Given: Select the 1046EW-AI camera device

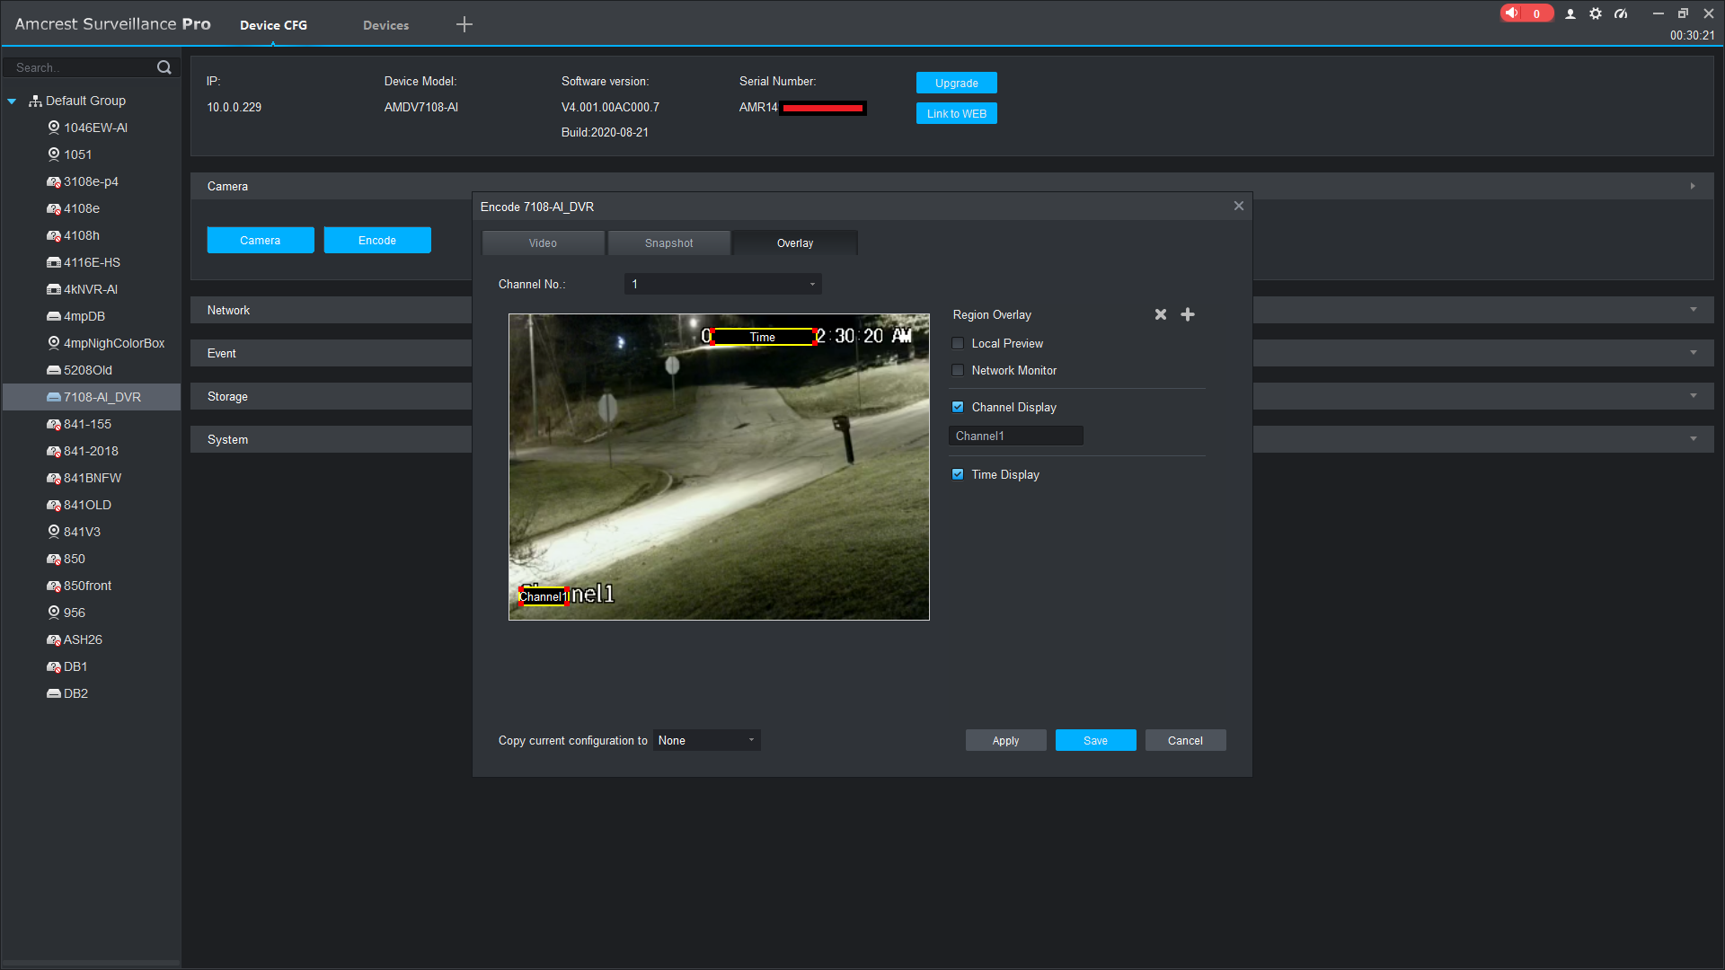Looking at the screenshot, I should coord(95,128).
